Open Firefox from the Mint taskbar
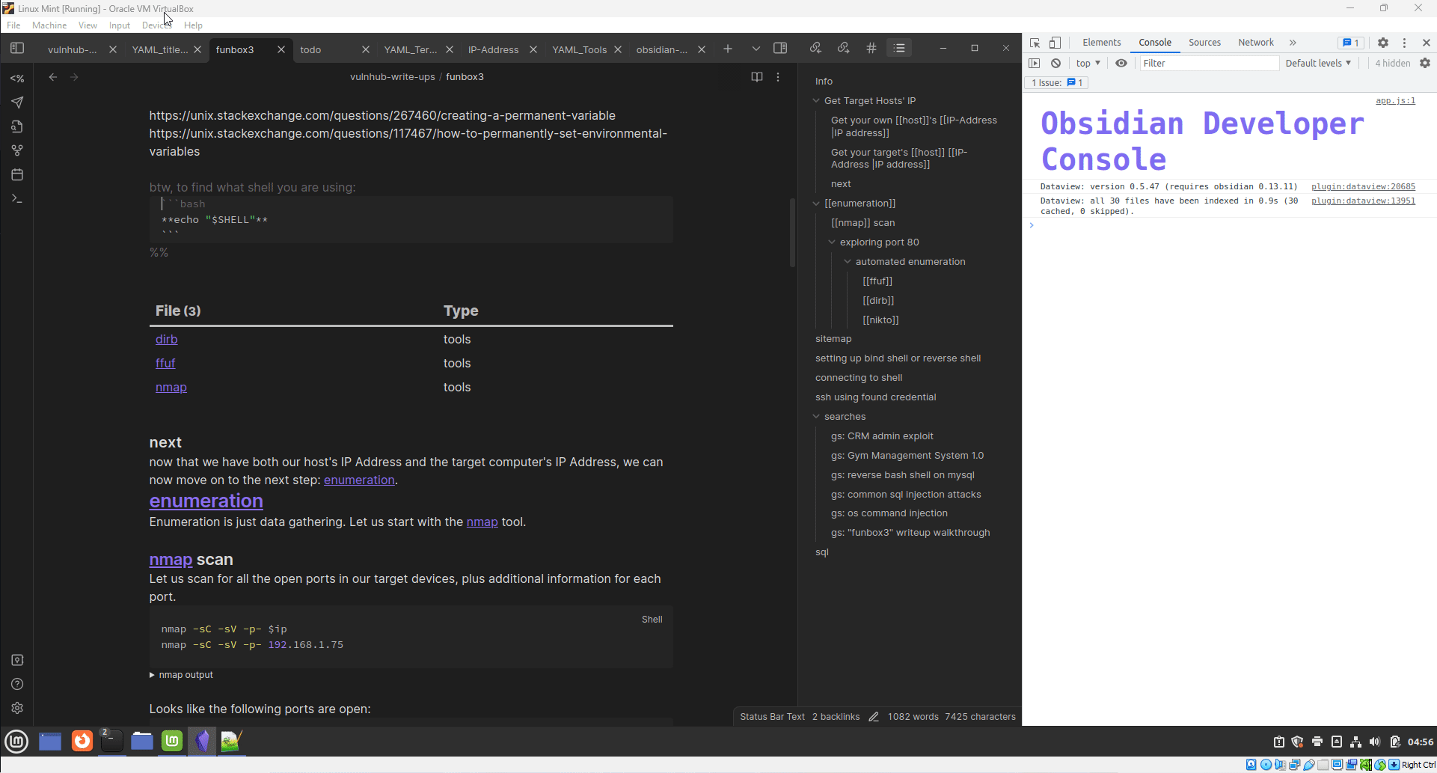1437x773 pixels. pyautogui.click(x=82, y=741)
